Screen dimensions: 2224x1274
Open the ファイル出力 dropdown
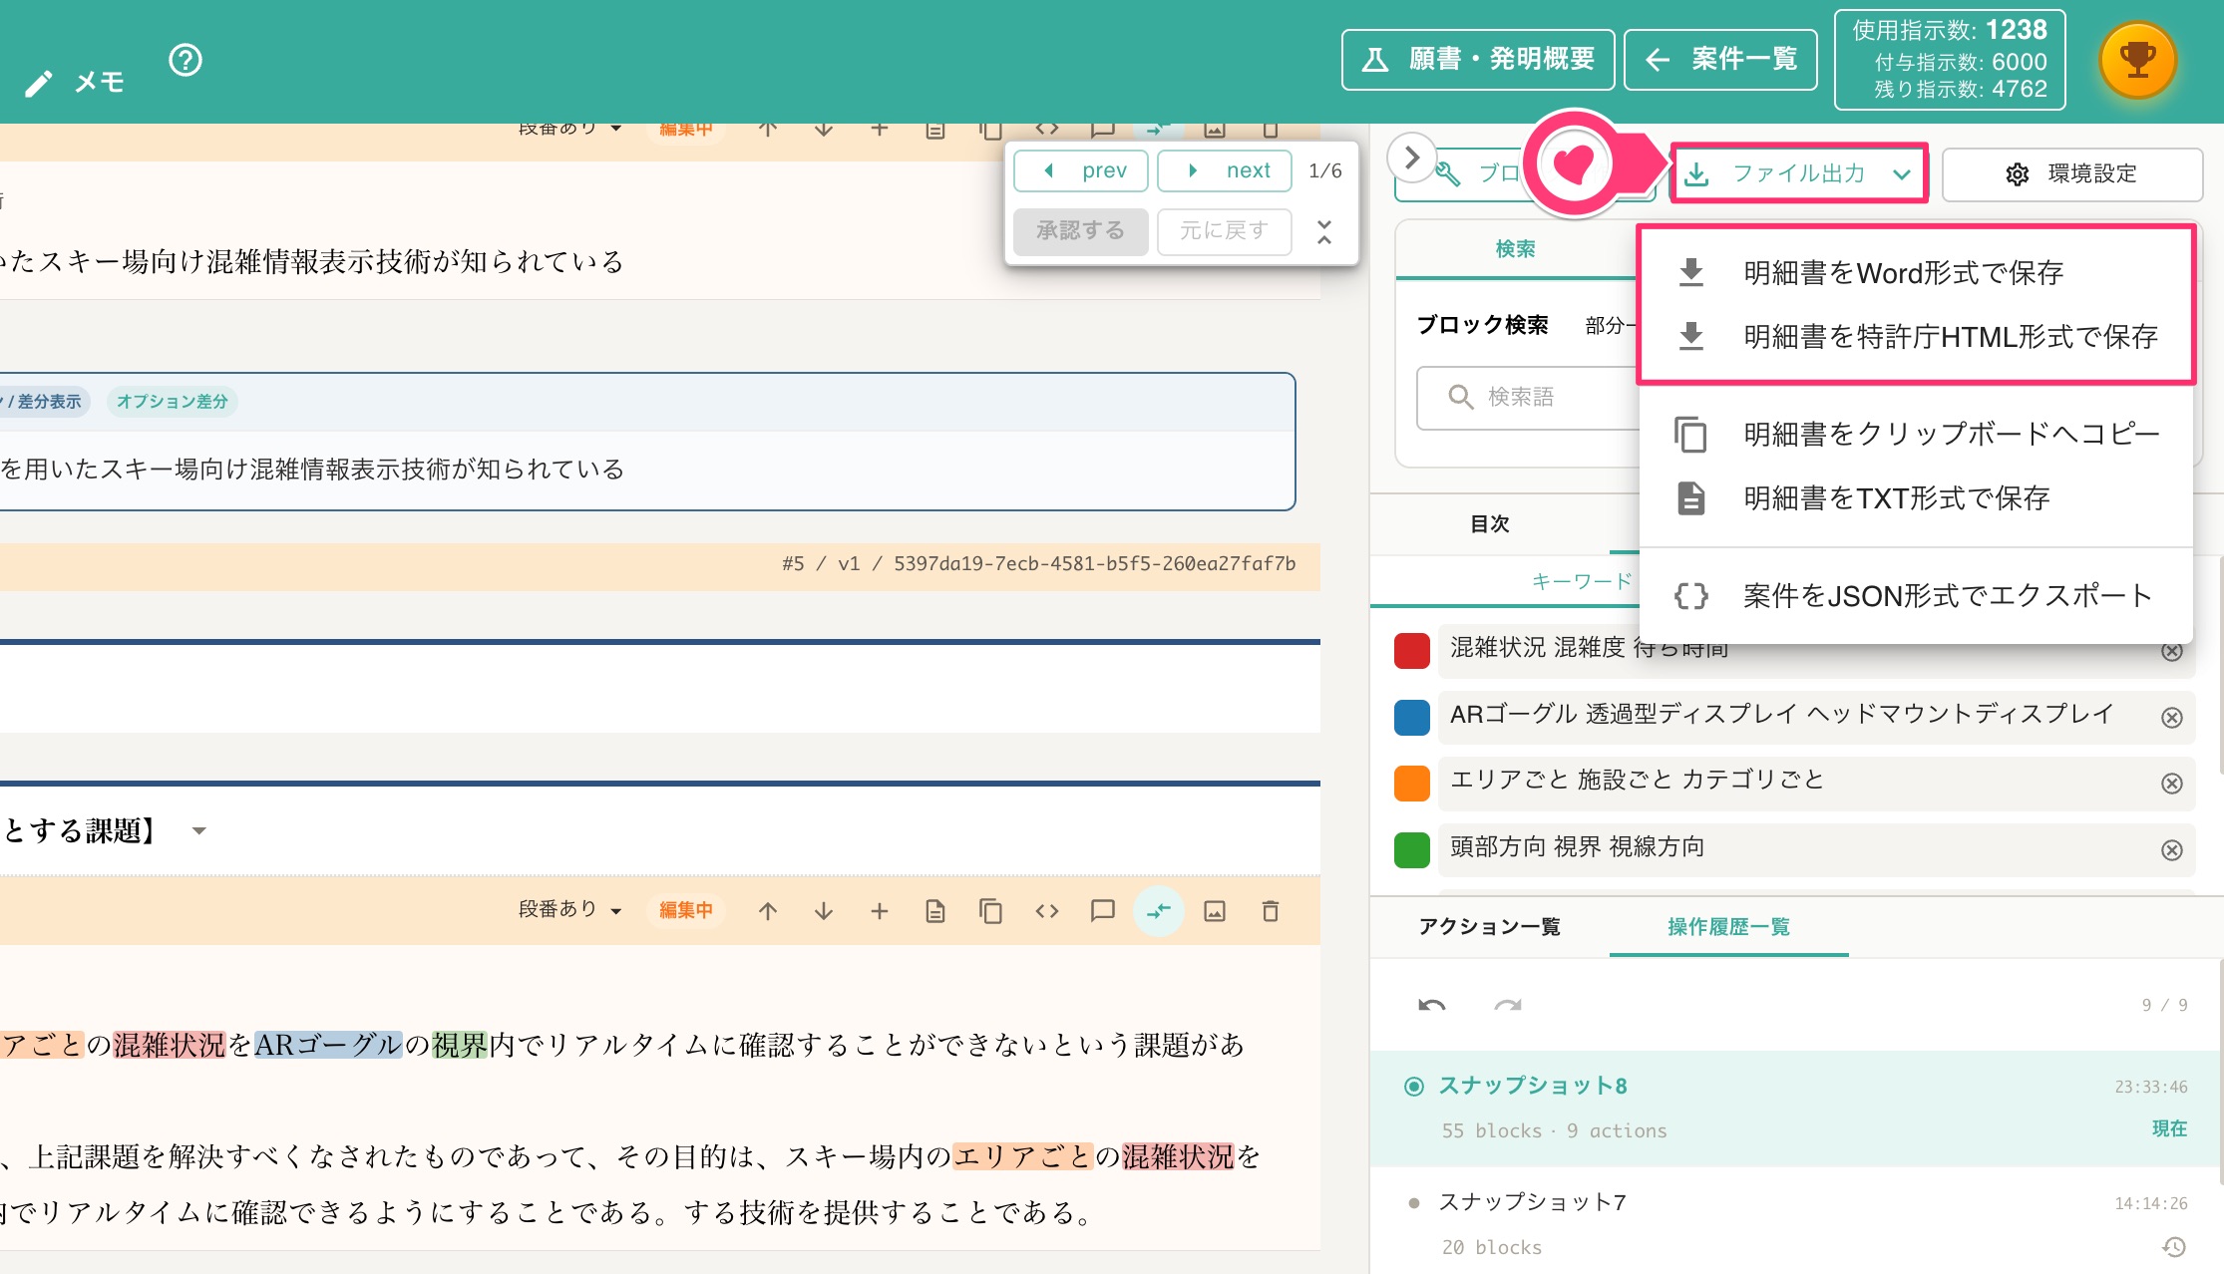[1799, 173]
